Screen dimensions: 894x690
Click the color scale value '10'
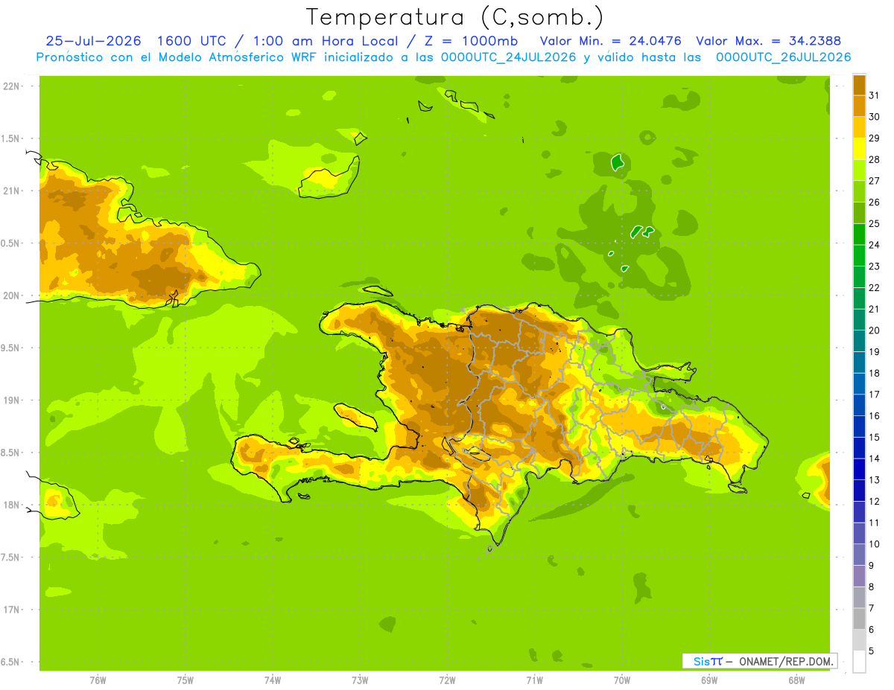[874, 544]
